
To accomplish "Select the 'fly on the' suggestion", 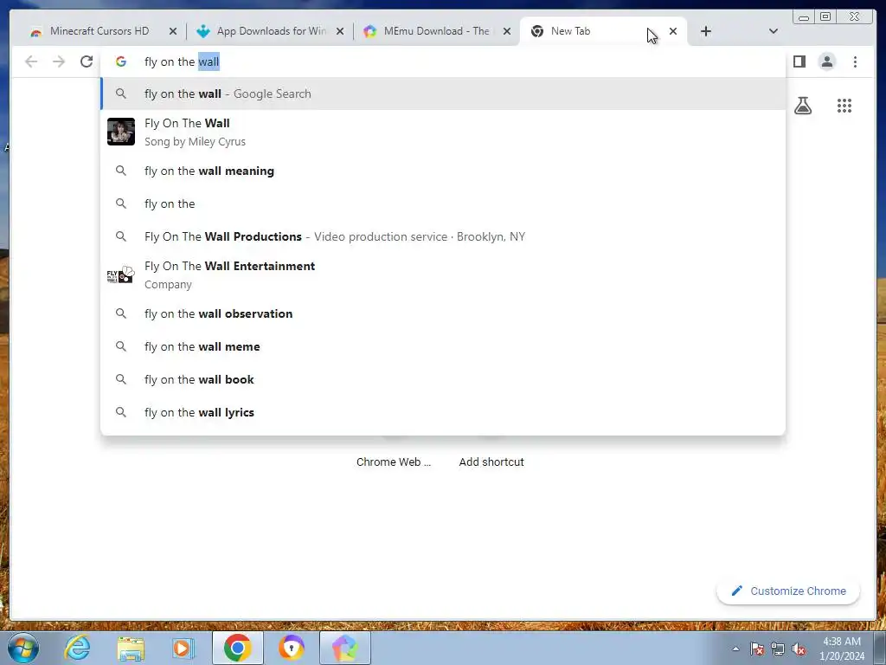I will coord(443,203).
